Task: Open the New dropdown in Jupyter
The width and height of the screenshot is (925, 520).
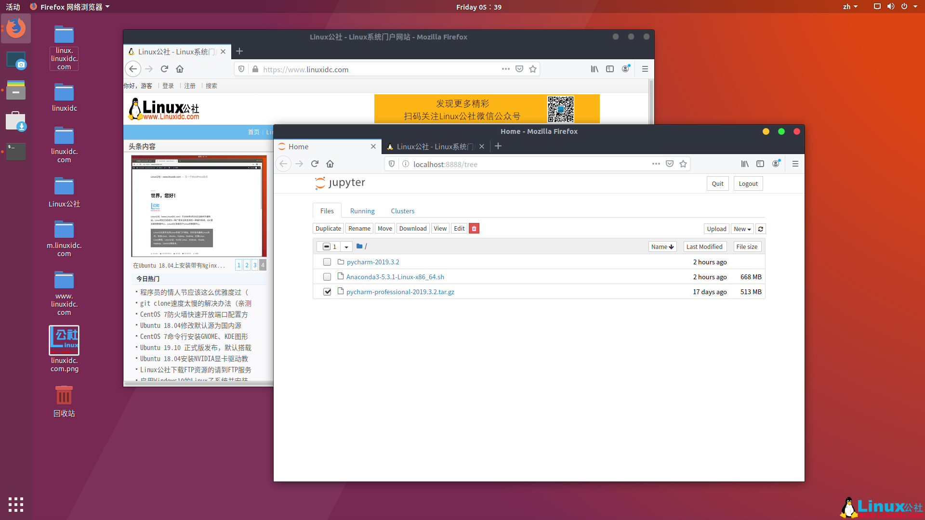Action: 742,229
